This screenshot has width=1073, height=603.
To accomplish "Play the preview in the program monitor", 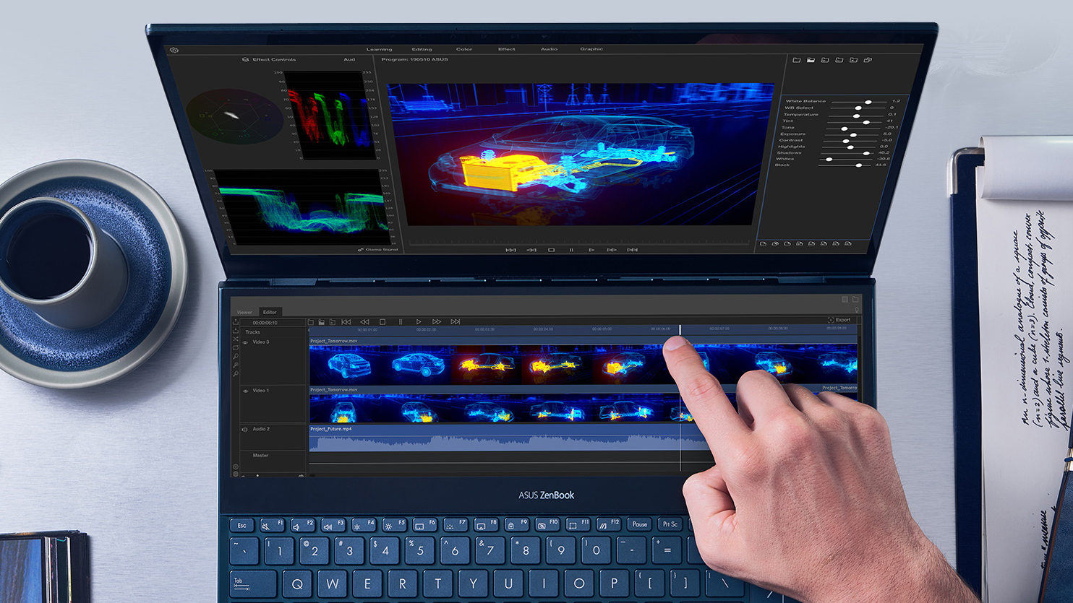I will pyautogui.click(x=591, y=250).
